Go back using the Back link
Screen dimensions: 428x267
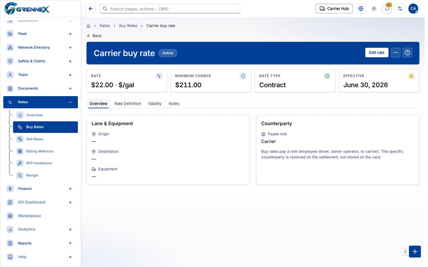click(94, 36)
